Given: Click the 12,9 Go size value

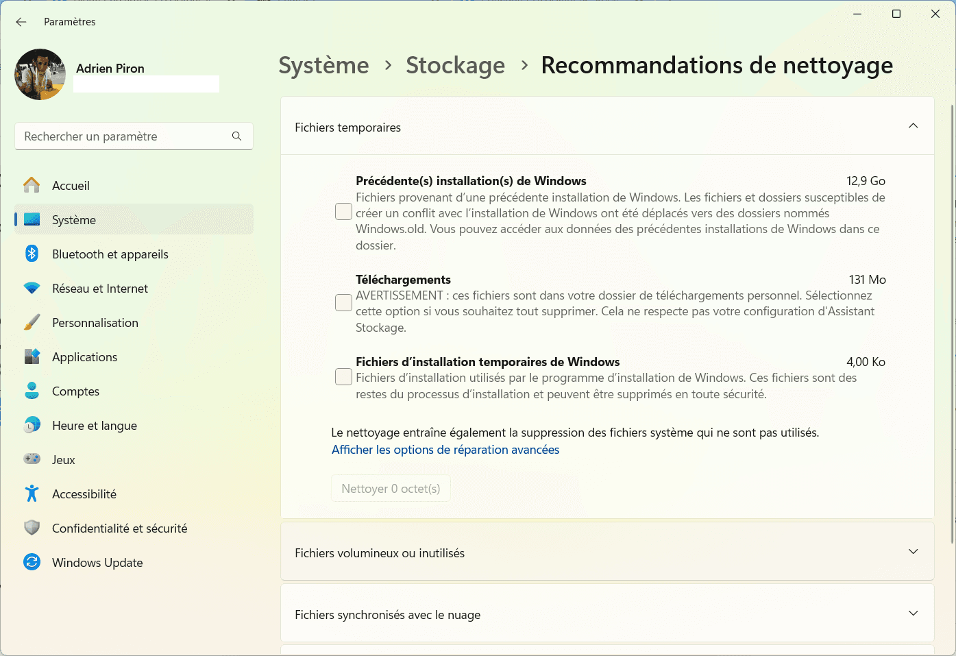Looking at the screenshot, I should point(866,181).
